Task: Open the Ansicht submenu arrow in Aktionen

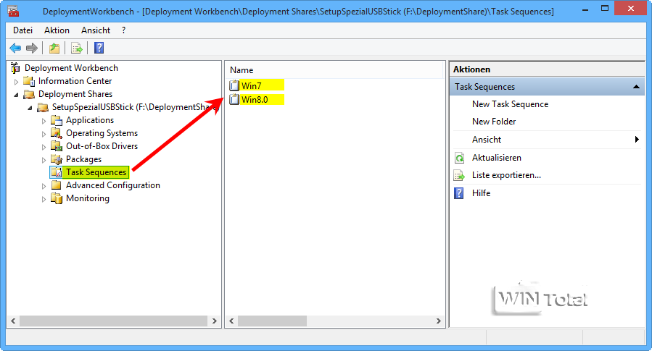Action: (637, 140)
